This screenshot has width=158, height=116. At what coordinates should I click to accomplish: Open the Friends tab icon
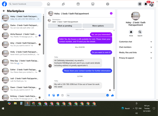(63, 4)
